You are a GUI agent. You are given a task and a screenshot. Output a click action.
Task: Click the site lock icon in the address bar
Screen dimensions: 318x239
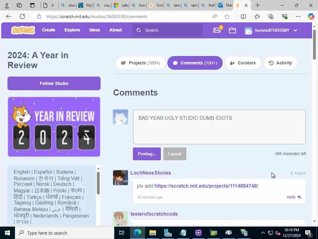click(x=39, y=16)
